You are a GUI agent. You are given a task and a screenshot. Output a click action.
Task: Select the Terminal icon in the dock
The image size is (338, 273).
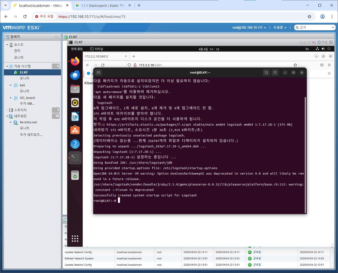pyautogui.click(x=75, y=158)
